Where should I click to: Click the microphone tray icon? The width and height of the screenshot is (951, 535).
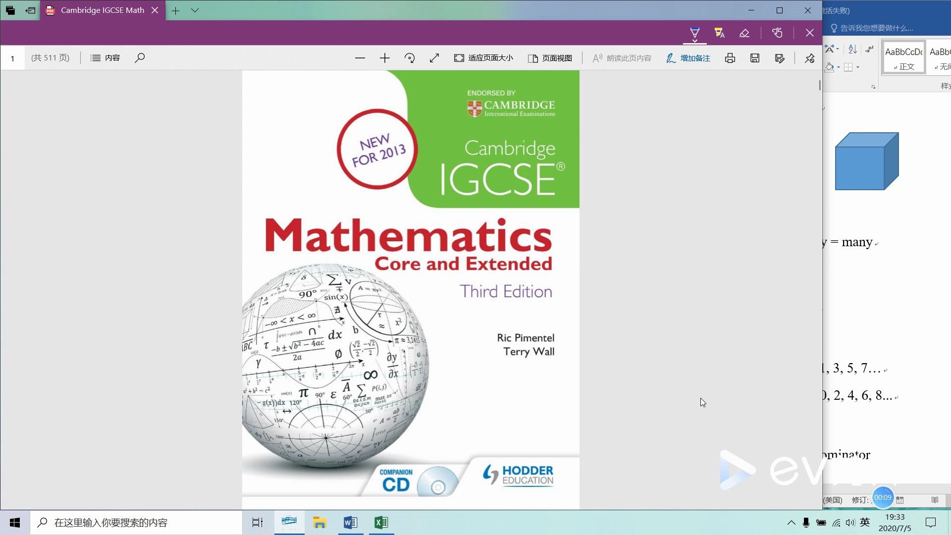pos(806,523)
